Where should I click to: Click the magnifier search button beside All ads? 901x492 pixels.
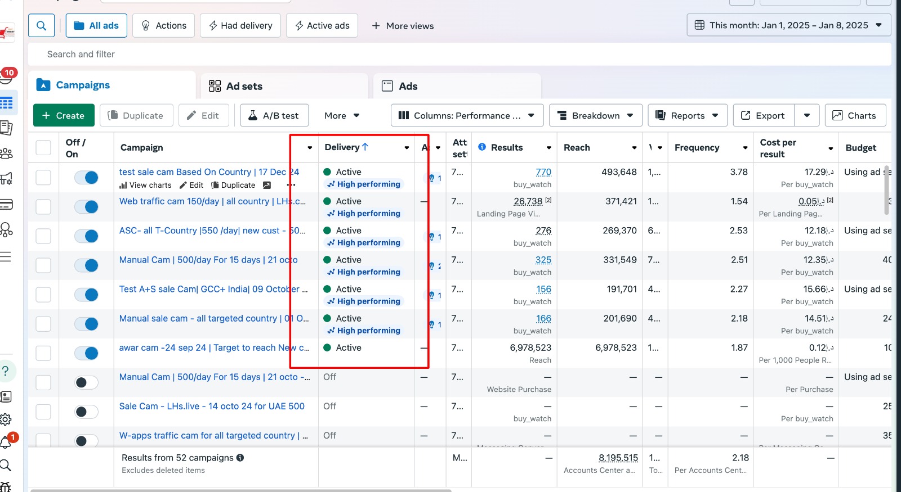[x=42, y=26]
